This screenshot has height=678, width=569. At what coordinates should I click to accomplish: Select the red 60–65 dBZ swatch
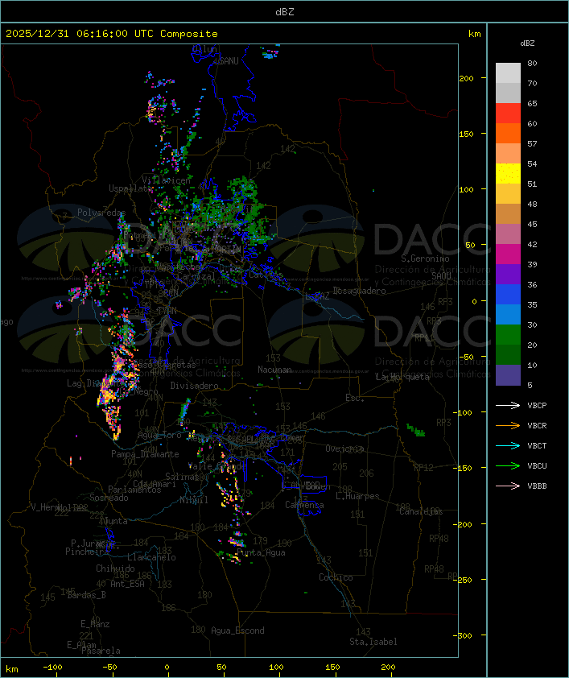pos(508,114)
